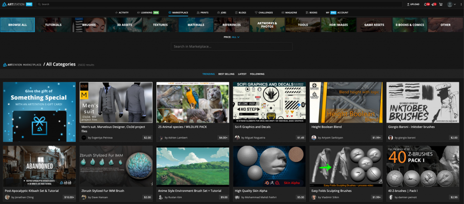
Task: Open the notifications bell icon
Action: pyautogui.click(x=425, y=4)
